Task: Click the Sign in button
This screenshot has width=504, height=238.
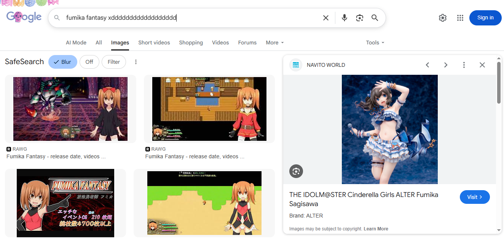Action: [x=485, y=18]
